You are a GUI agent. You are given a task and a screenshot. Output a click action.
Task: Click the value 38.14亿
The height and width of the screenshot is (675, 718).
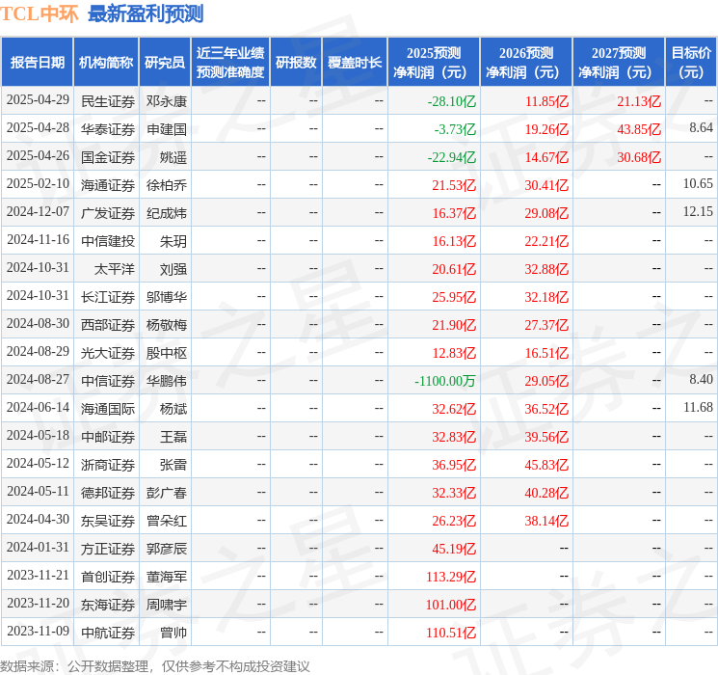click(x=546, y=521)
